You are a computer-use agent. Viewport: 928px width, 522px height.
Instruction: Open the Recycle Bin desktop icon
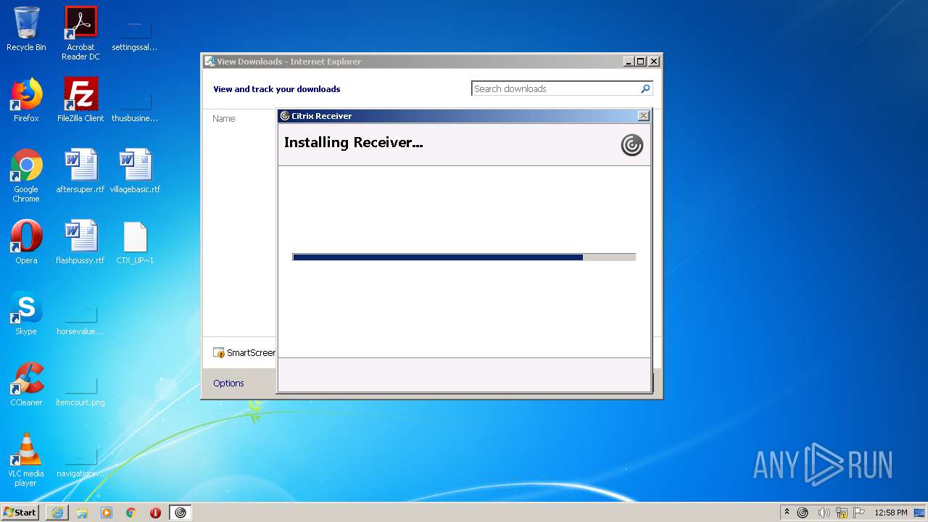pyautogui.click(x=26, y=29)
